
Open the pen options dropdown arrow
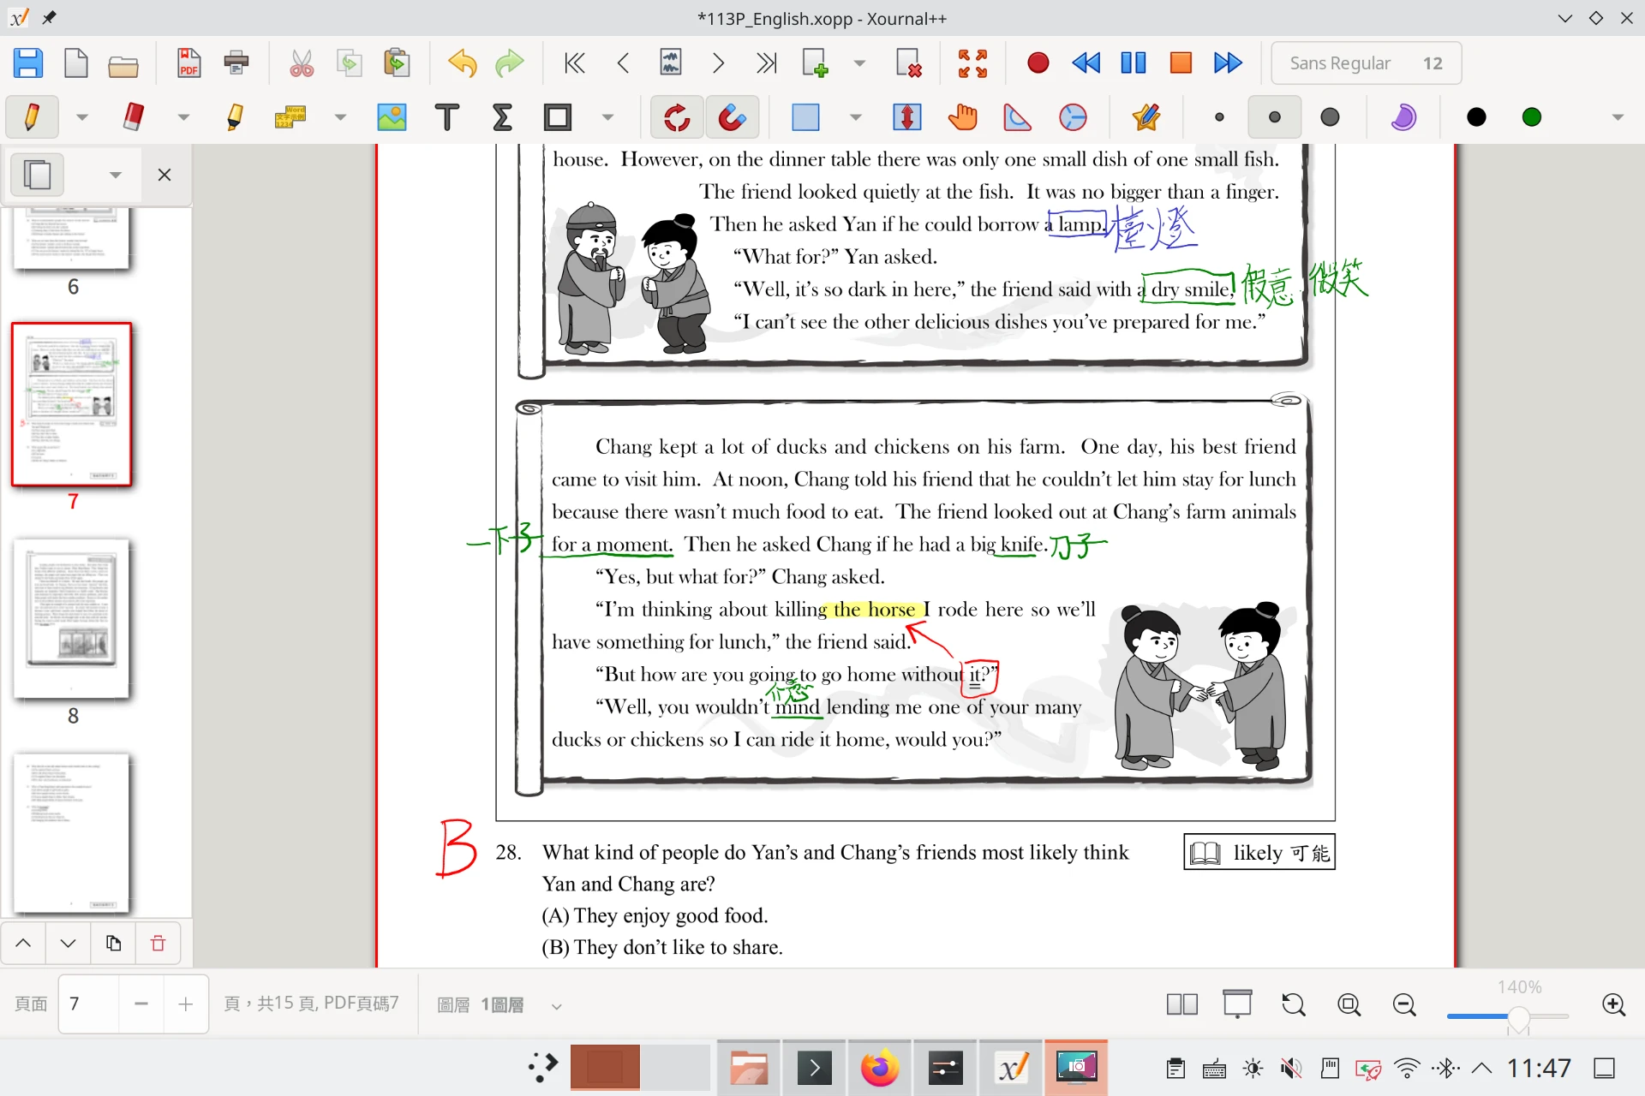coord(82,117)
